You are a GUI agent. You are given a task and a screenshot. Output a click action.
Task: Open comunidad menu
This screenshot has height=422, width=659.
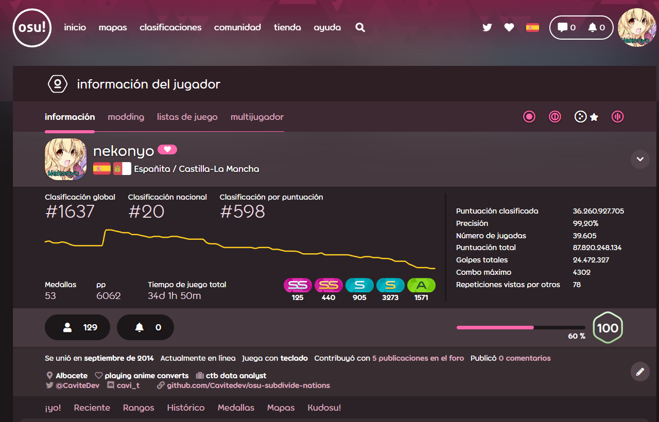[237, 28]
